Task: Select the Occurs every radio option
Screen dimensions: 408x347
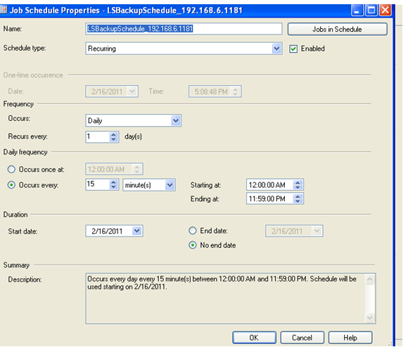Action: coord(11,185)
